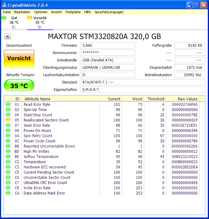Open the Hilfe menu

point(88,12)
